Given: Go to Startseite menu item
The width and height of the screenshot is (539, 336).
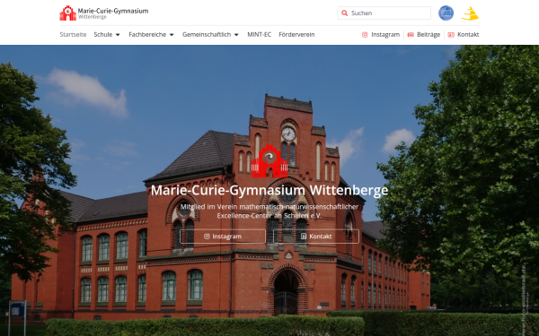Looking at the screenshot, I should [73, 34].
